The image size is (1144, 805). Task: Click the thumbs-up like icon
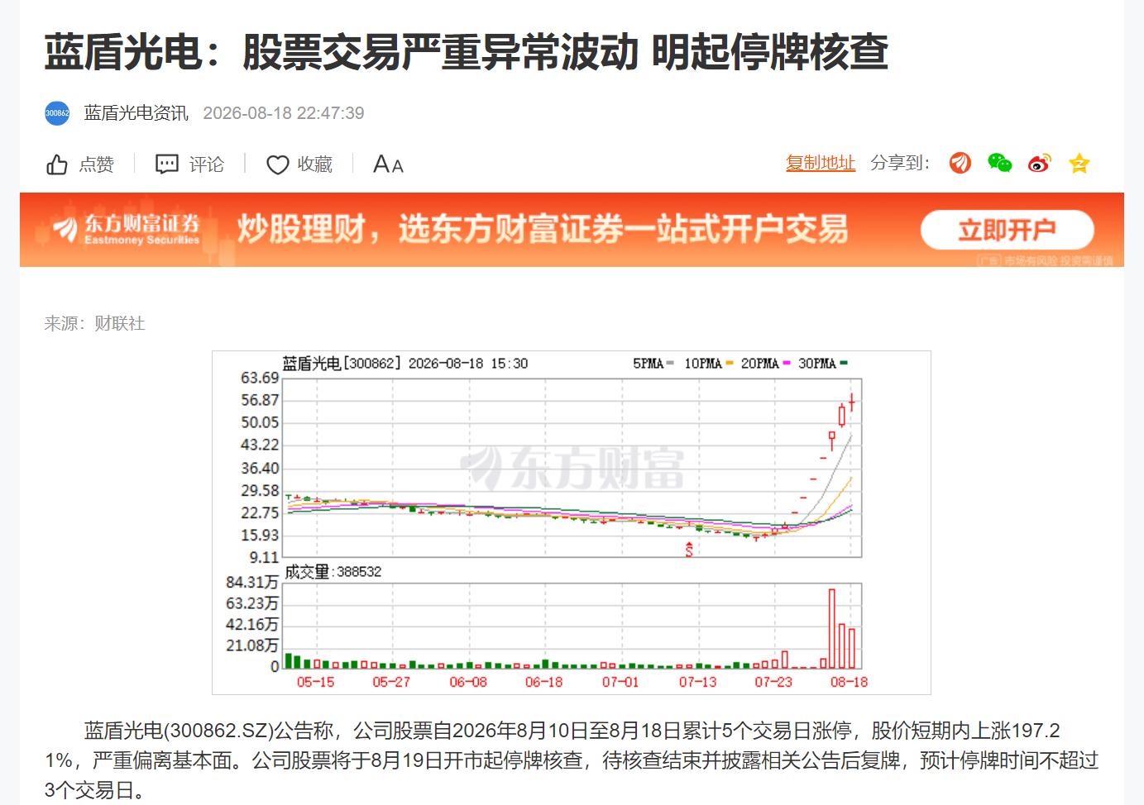[56, 164]
